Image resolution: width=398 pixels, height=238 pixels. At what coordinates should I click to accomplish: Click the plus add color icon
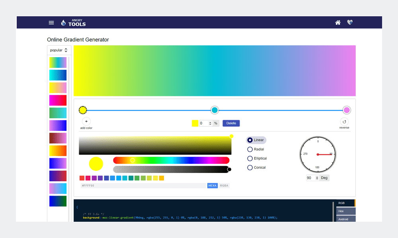click(x=86, y=121)
